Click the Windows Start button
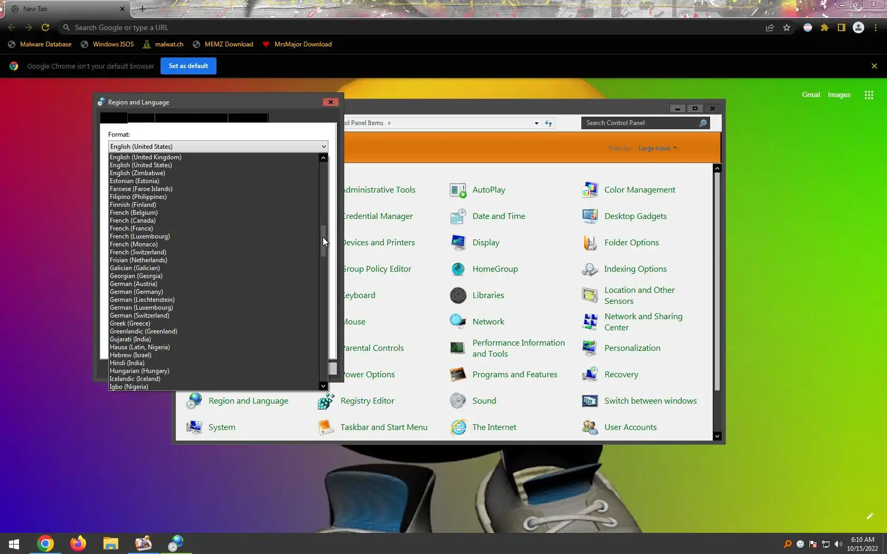 (14, 543)
